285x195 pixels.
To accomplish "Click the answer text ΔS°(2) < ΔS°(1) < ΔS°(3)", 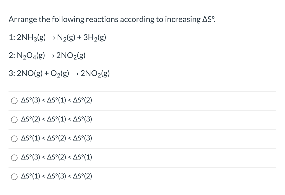I will (56, 119).
